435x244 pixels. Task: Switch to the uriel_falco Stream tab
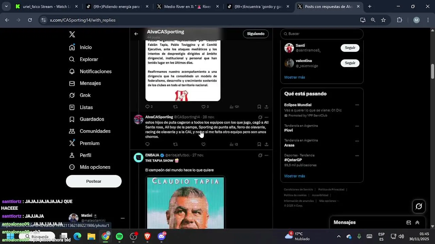(47, 6)
